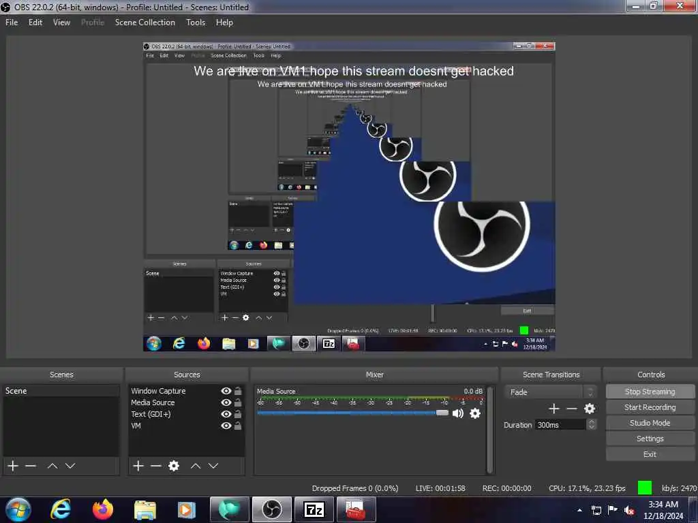Viewport: 698px width, 523px height.
Task: Enable Studio Mode
Action: point(650,423)
